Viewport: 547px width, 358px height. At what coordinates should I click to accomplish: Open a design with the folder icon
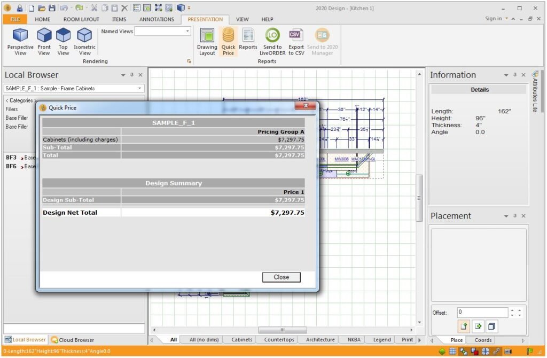tap(42, 7)
